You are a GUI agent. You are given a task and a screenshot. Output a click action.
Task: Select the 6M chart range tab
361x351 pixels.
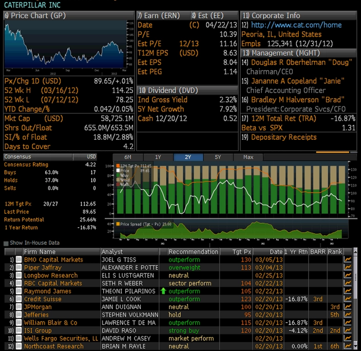tap(128, 157)
